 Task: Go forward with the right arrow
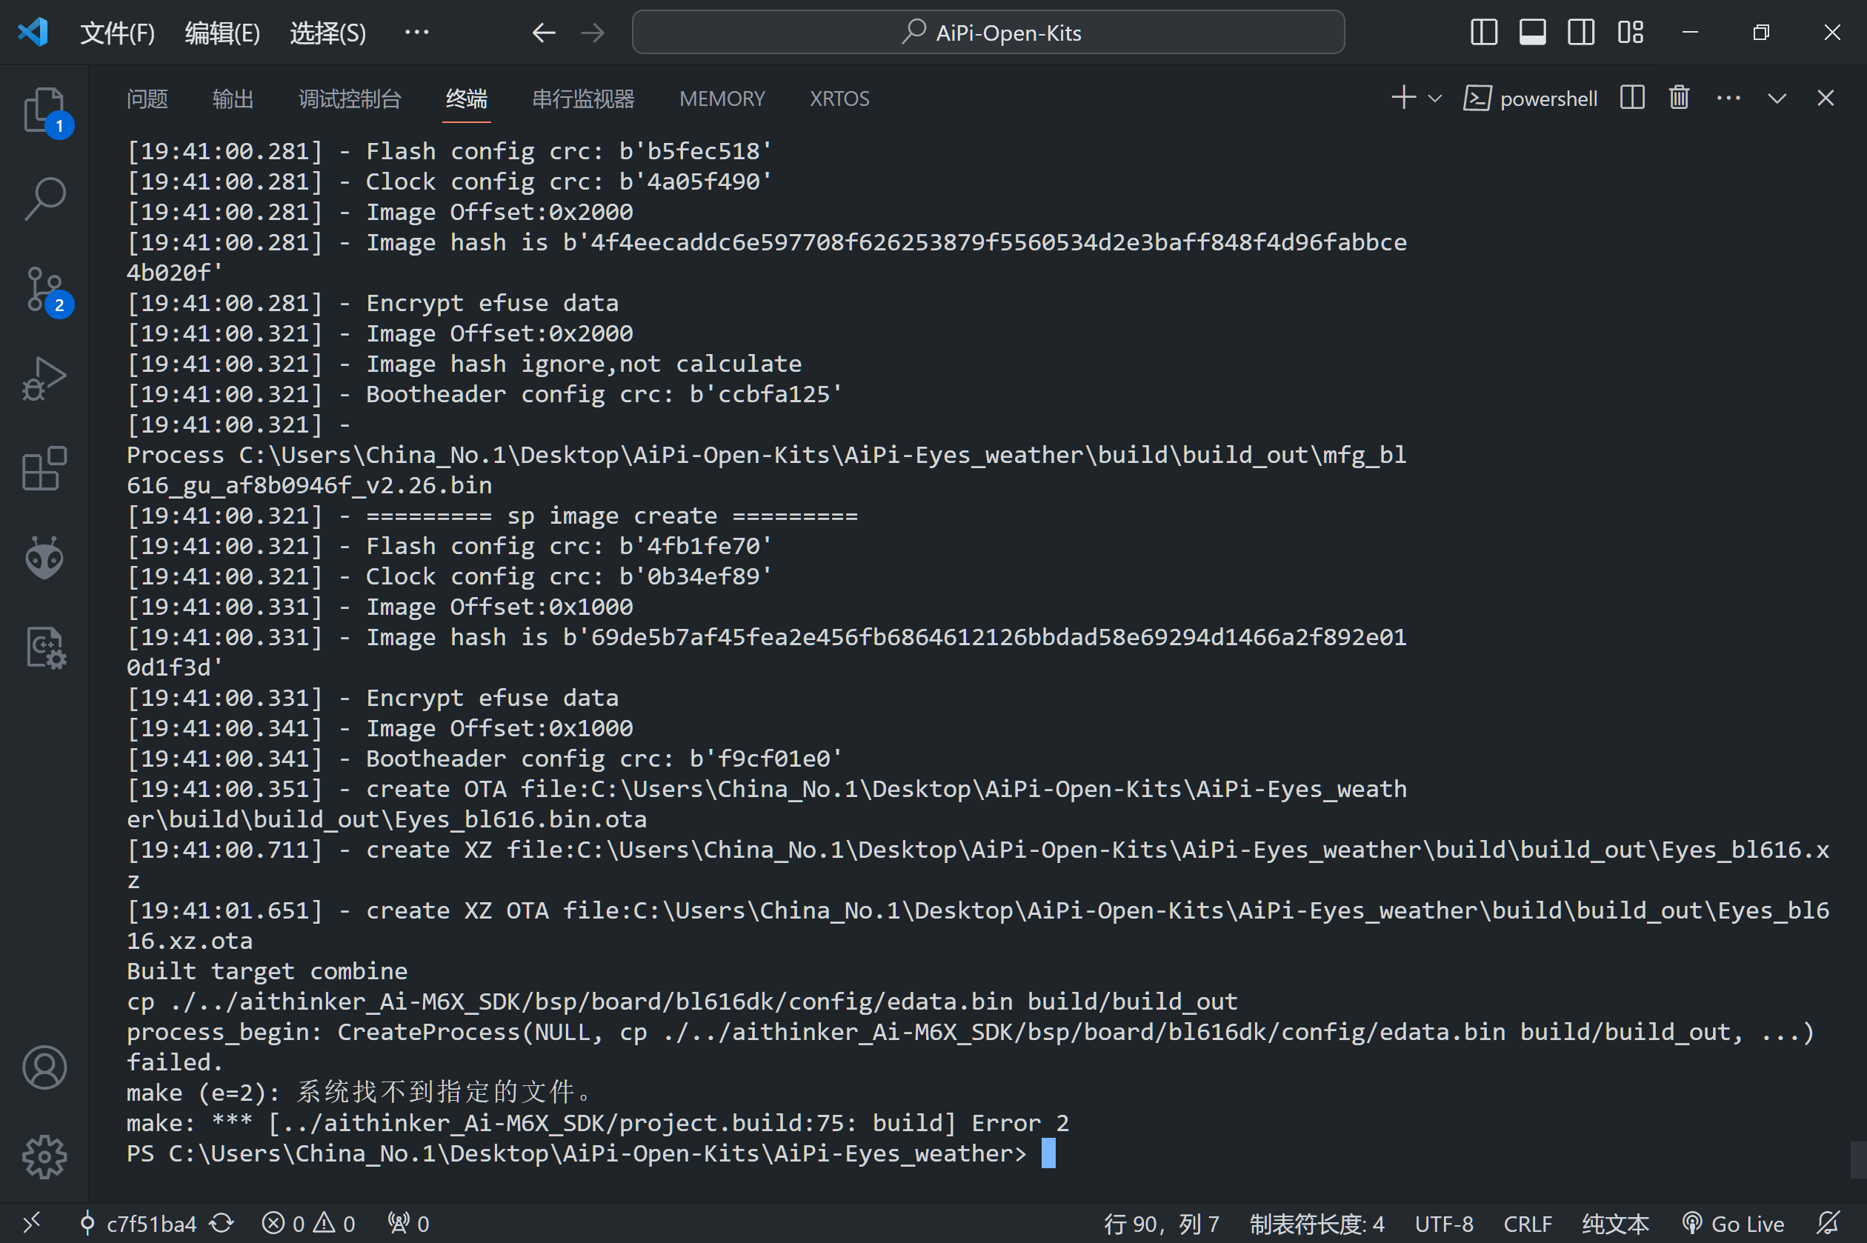click(592, 33)
